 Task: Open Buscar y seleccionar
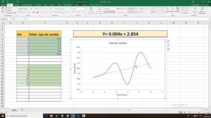coord(202,10)
